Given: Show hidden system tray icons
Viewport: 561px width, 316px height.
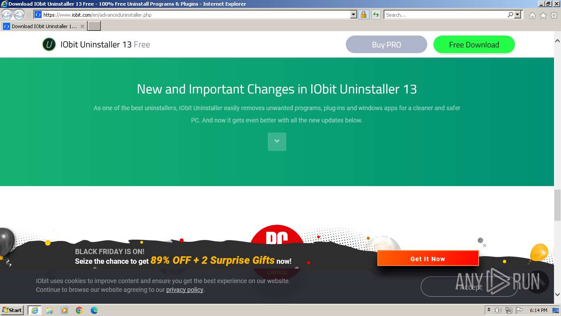Looking at the screenshot, I should tap(489, 310).
